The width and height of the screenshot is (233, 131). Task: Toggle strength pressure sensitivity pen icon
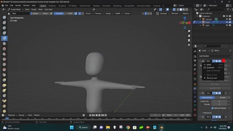click(76, 13)
